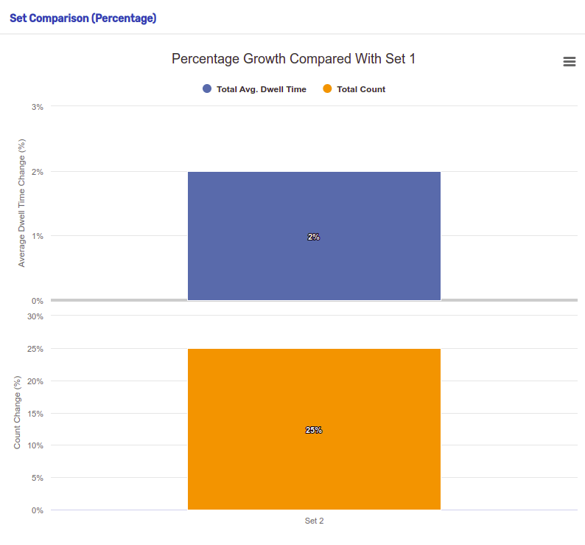
Task: Toggle Total Count legend series
Action: [354, 89]
